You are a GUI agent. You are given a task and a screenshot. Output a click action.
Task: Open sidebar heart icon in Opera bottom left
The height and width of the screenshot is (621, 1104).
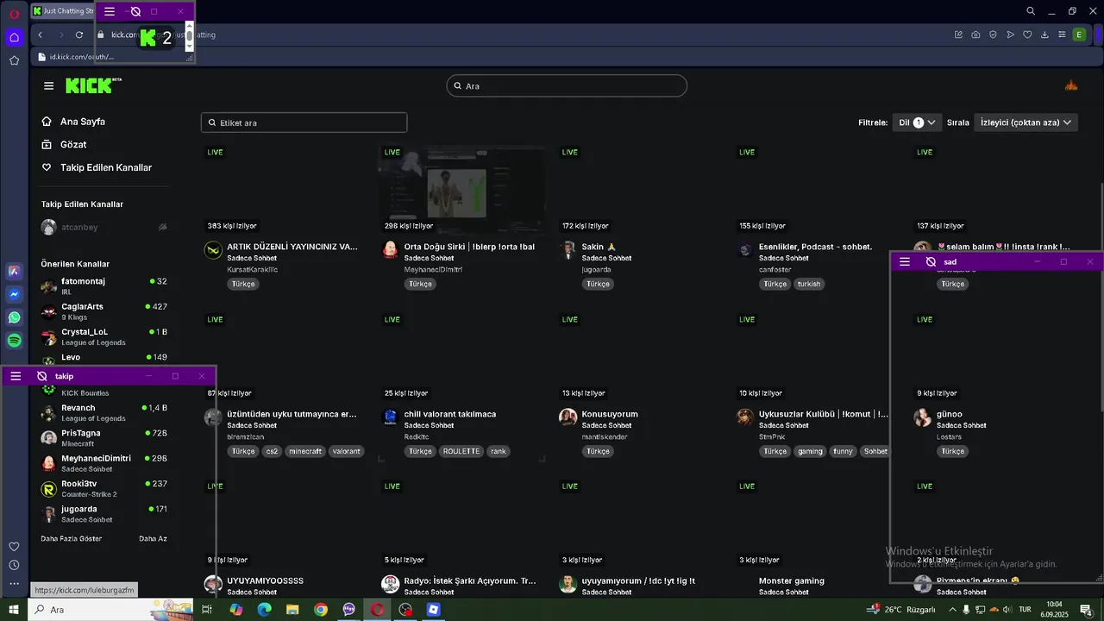tap(14, 546)
